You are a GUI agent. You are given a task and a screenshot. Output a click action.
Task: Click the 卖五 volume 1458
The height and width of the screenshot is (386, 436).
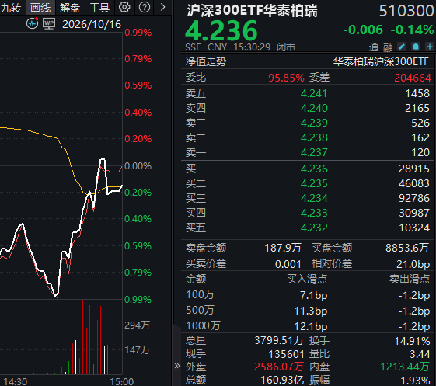coord(417,93)
